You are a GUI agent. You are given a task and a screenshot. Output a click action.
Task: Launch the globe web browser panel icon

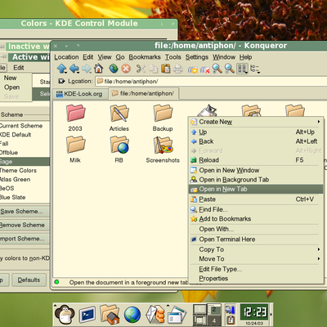[132, 315]
